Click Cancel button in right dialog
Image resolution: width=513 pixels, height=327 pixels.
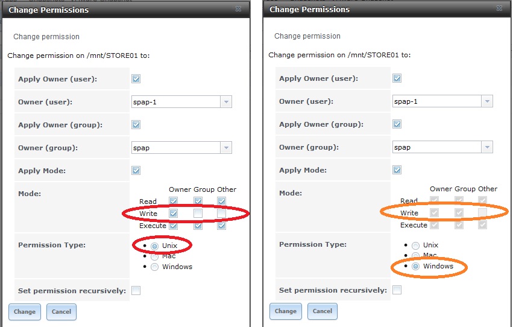323,311
